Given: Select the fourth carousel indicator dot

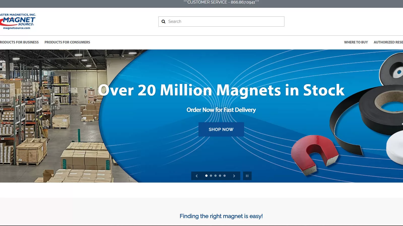Looking at the screenshot, I should (220, 176).
